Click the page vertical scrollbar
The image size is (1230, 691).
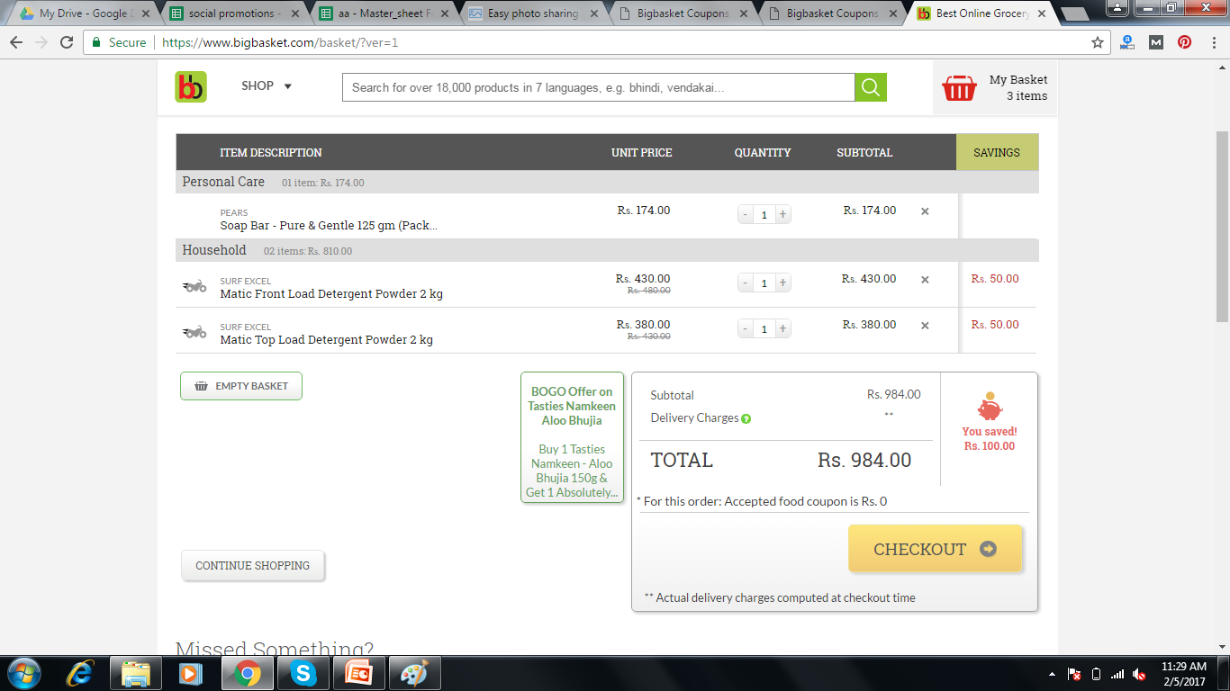(1222, 226)
